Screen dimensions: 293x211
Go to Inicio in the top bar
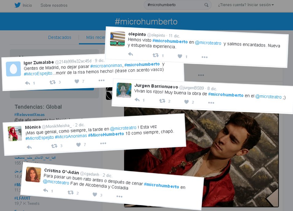(27, 5)
